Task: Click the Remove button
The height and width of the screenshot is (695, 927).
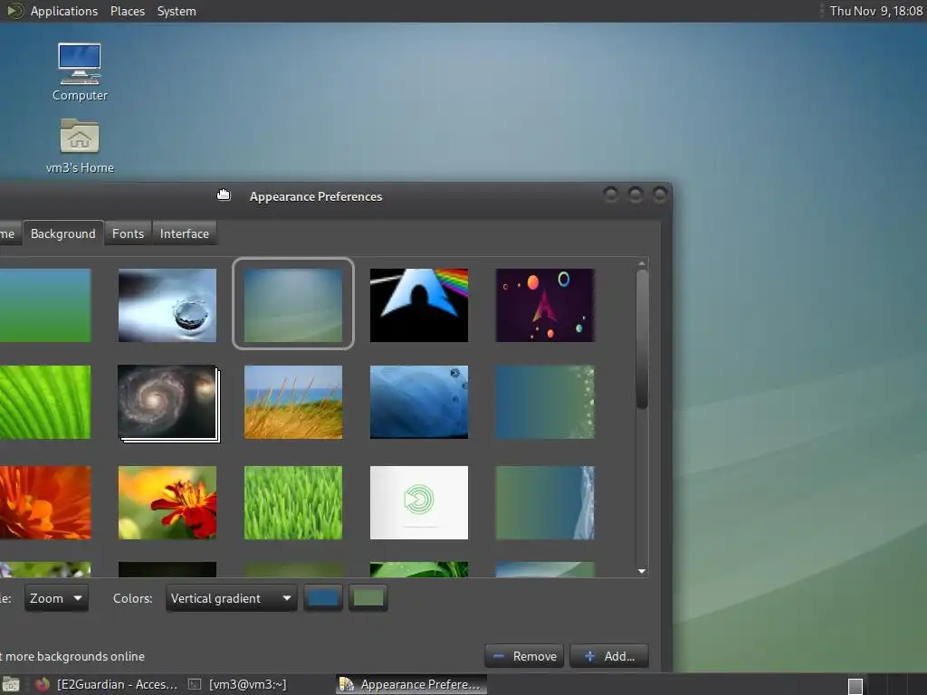Action: (x=524, y=656)
